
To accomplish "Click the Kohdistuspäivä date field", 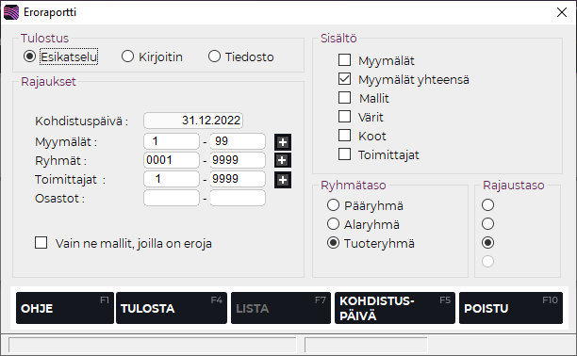I will (193, 121).
